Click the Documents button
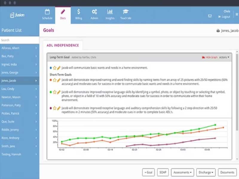This screenshot has width=239, height=179. point(227,172)
